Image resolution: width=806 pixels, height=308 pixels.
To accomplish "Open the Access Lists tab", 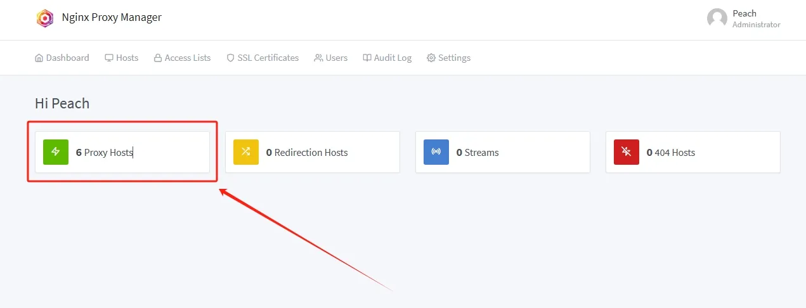I will (182, 58).
